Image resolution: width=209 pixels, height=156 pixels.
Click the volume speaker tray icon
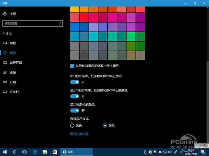[x=170, y=152]
